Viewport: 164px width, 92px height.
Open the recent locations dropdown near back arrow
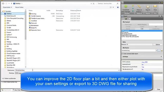(x=9, y=3)
